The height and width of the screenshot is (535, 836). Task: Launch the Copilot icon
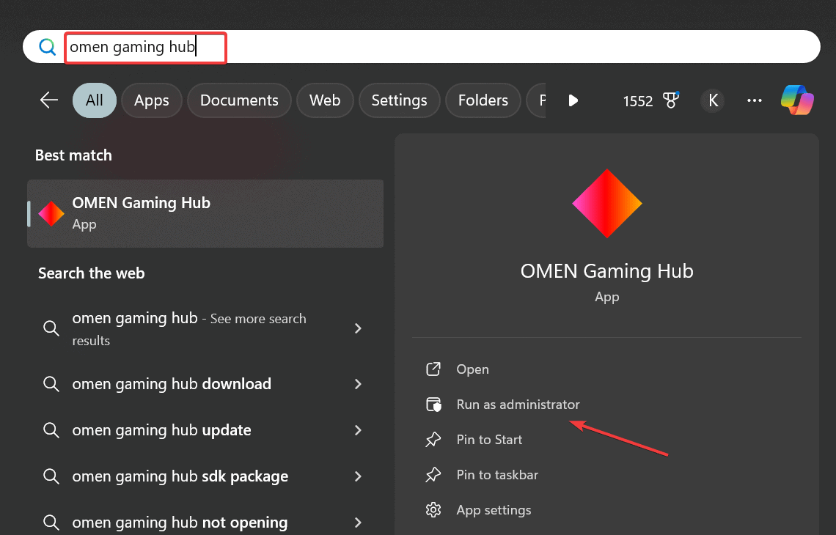click(x=797, y=100)
